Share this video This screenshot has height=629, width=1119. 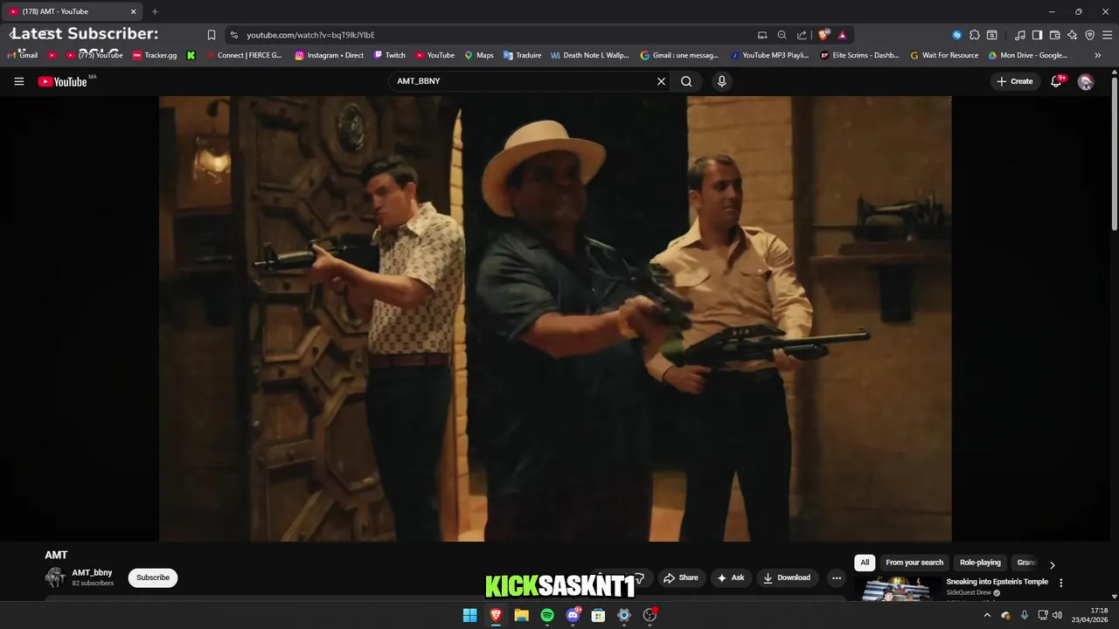pos(680,577)
